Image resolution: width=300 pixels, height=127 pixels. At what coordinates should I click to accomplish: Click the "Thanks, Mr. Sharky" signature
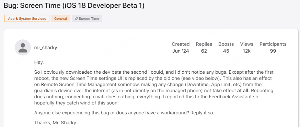pyautogui.click(x=55, y=123)
